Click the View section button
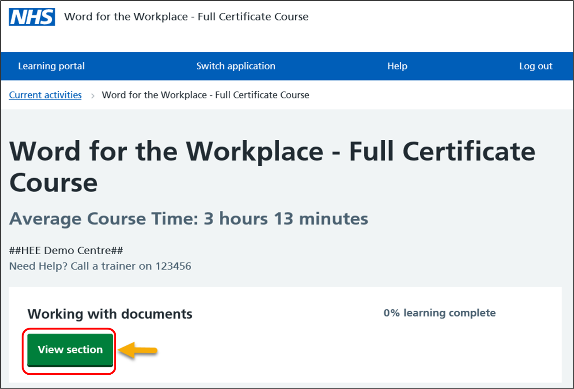 coord(70,350)
